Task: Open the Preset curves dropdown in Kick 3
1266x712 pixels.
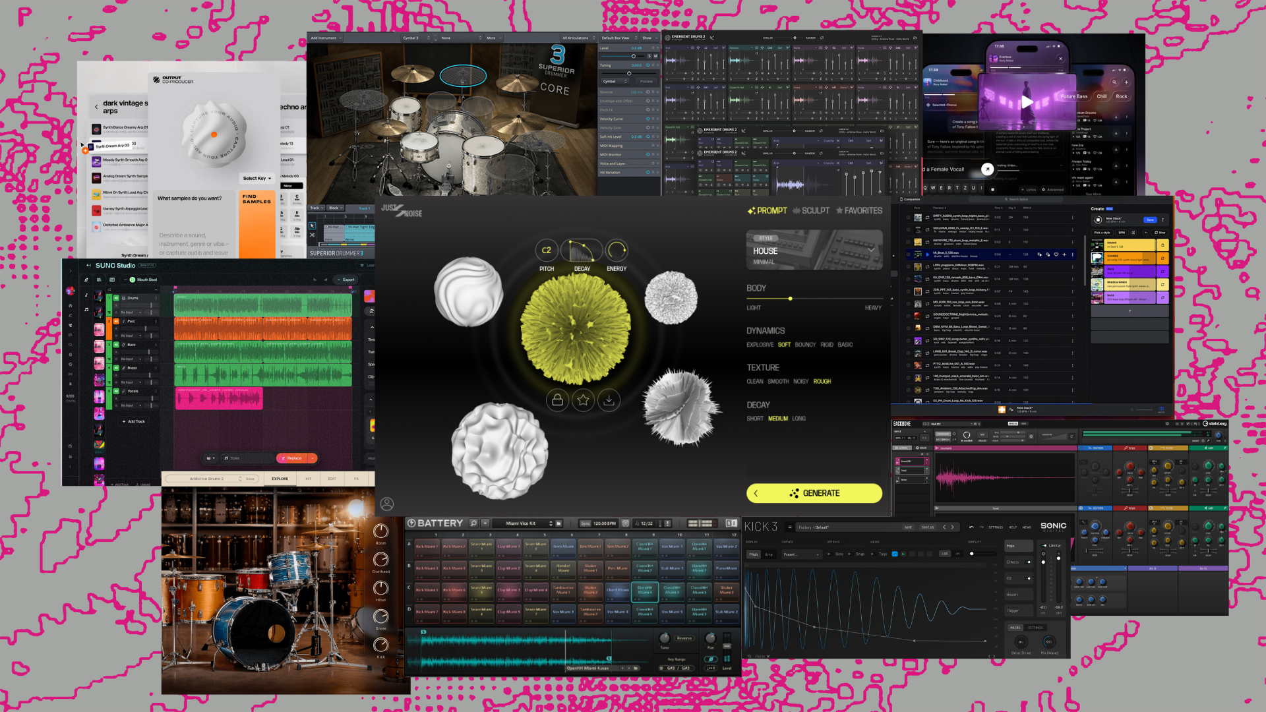Action: point(801,554)
